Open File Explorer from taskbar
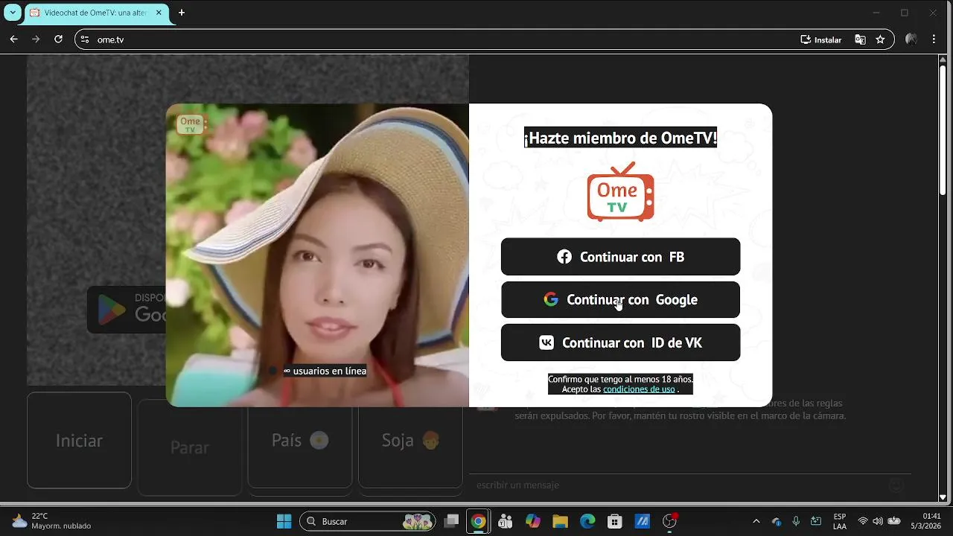This screenshot has width=953, height=536. coord(560,521)
